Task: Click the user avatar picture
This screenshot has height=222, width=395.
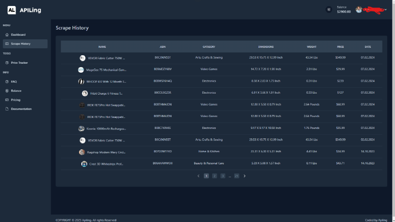Action: [x=359, y=9]
